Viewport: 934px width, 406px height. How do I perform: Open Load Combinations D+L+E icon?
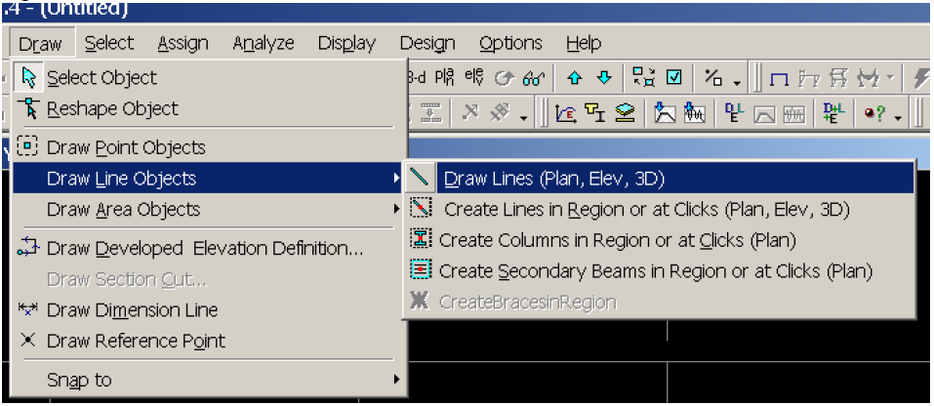(x=833, y=112)
